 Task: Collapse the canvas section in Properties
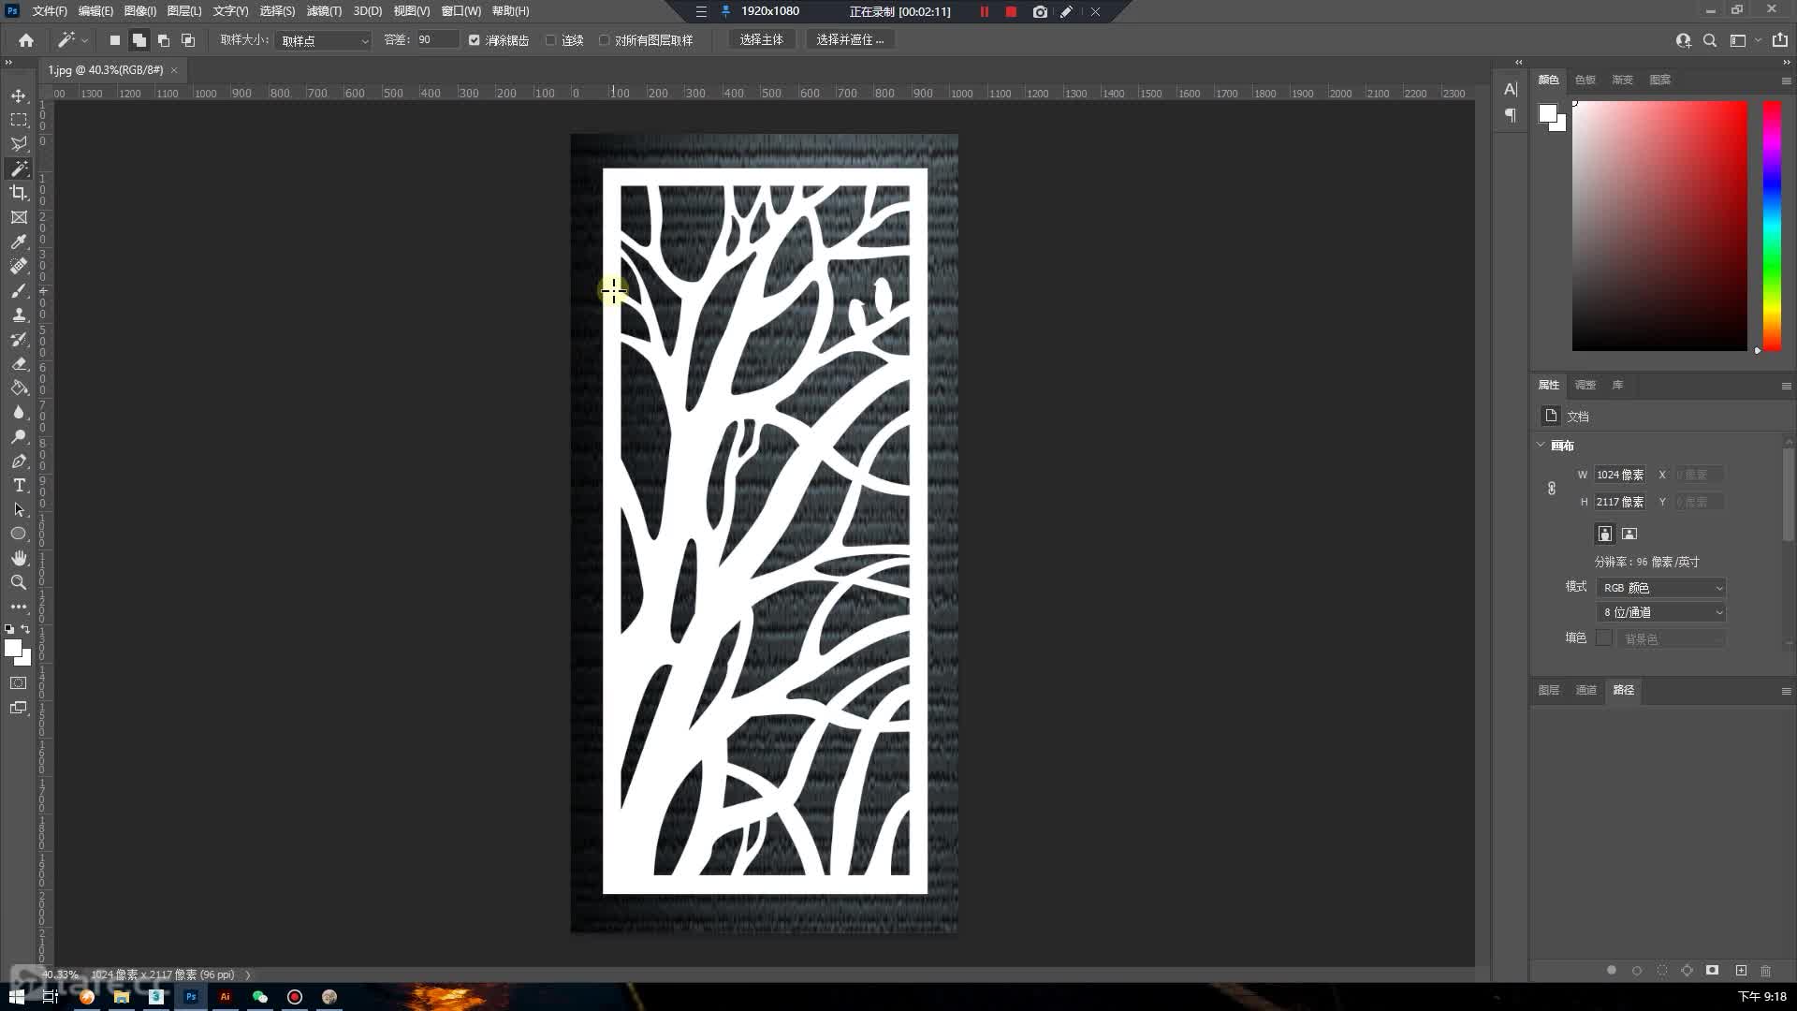[1541, 445]
